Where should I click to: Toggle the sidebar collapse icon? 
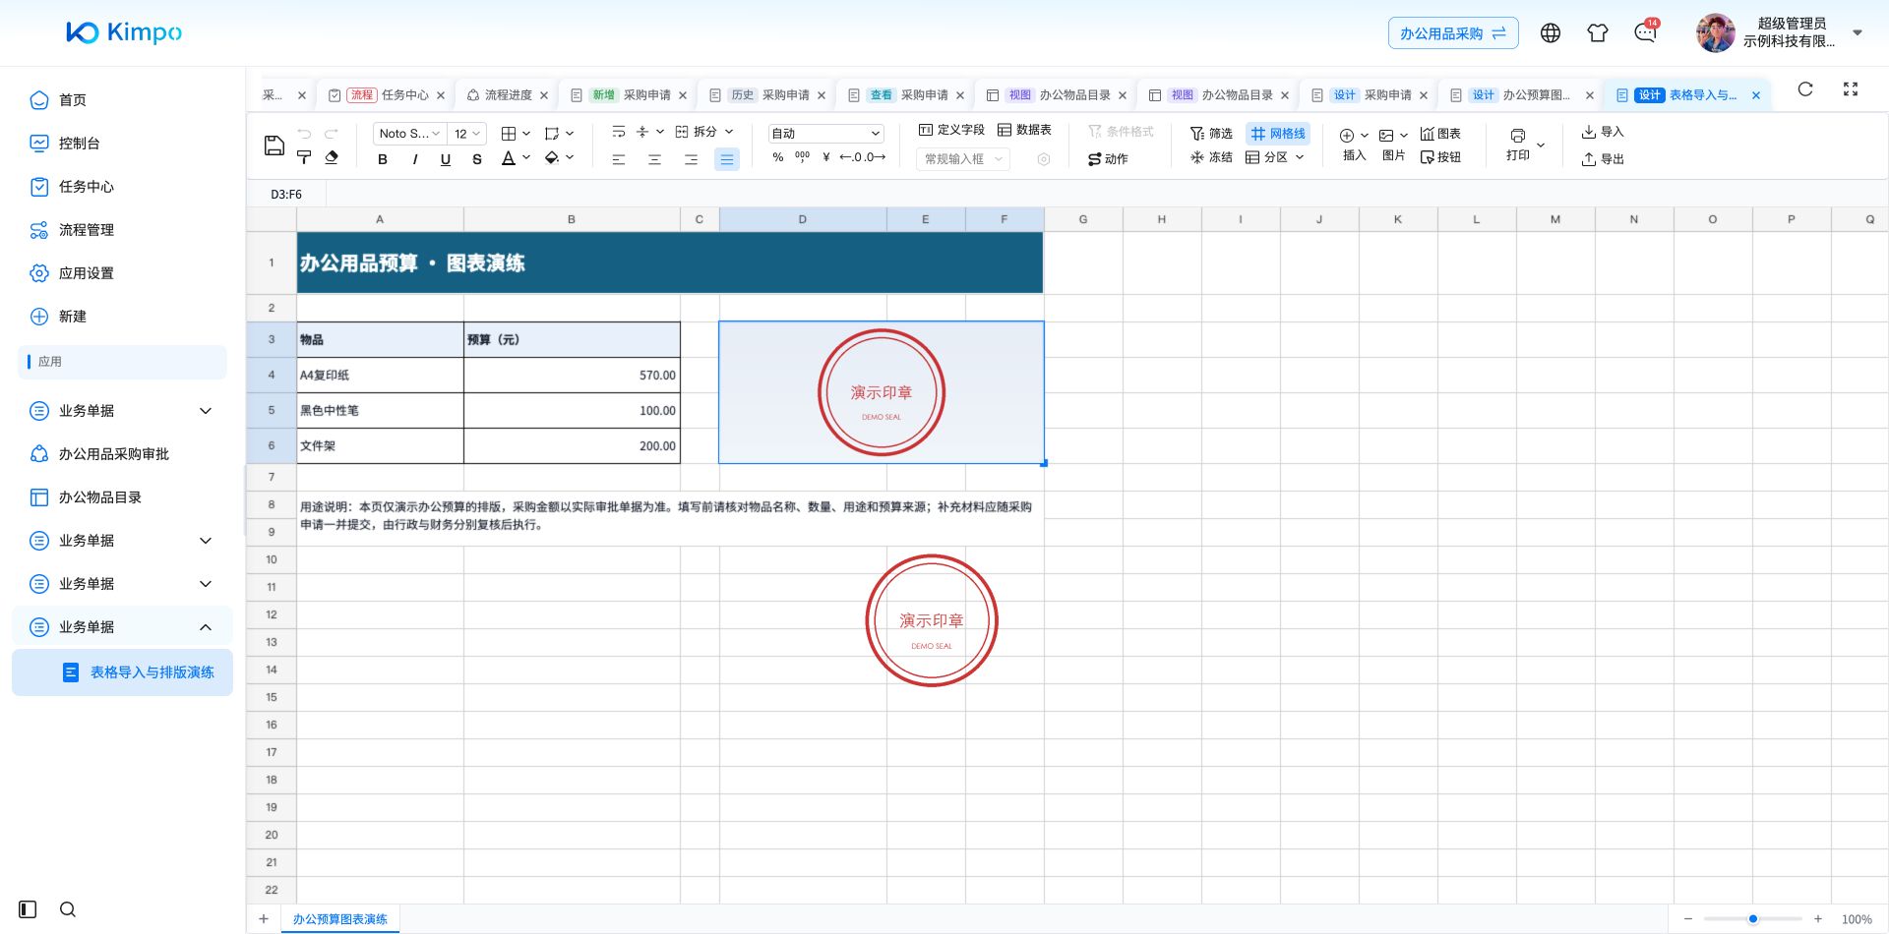pyautogui.click(x=28, y=909)
